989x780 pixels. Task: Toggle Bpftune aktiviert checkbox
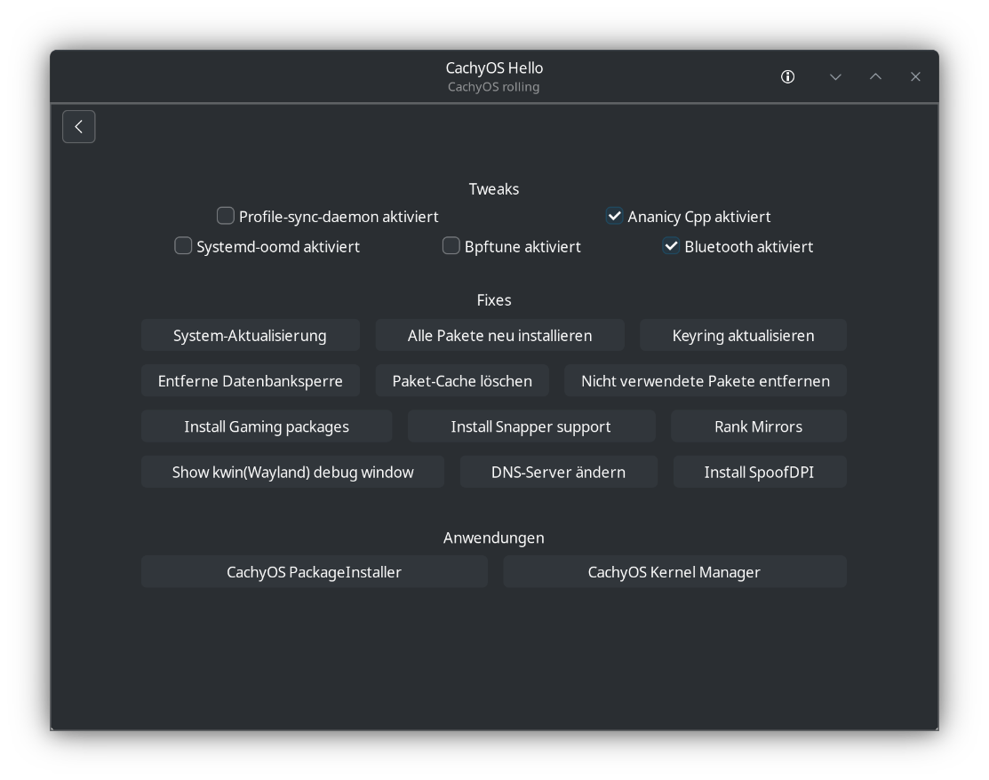[451, 246]
